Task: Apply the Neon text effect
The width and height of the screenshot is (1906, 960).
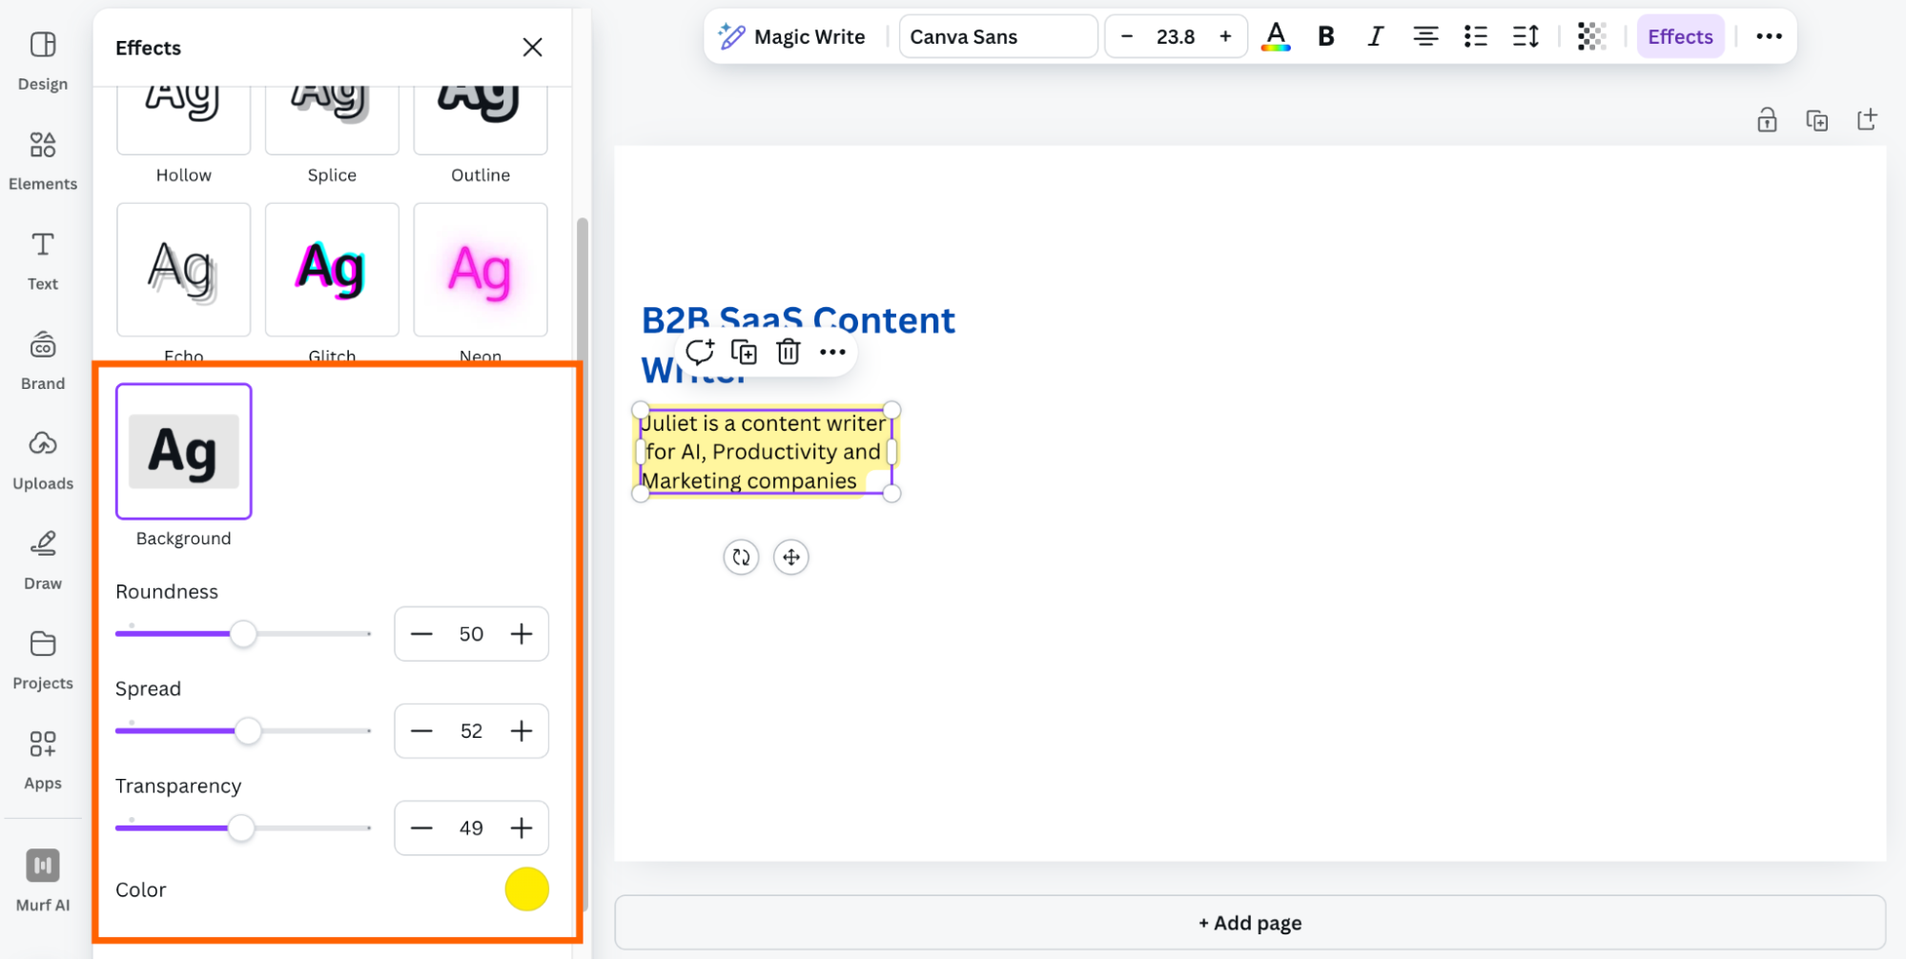Action: tap(481, 269)
